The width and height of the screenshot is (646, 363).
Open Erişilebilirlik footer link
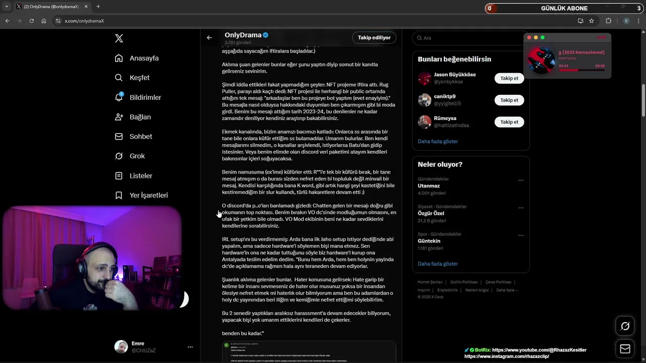pos(448,290)
